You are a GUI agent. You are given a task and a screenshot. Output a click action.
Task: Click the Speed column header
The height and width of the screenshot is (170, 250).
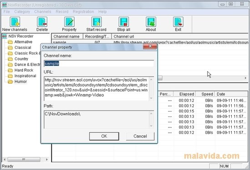(205, 94)
